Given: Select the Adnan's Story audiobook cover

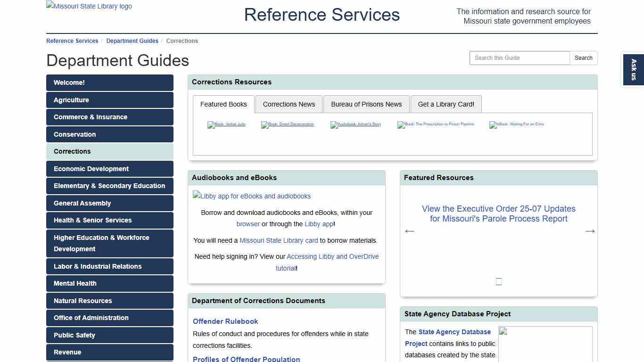Looking at the screenshot, I should tap(356, 125).
